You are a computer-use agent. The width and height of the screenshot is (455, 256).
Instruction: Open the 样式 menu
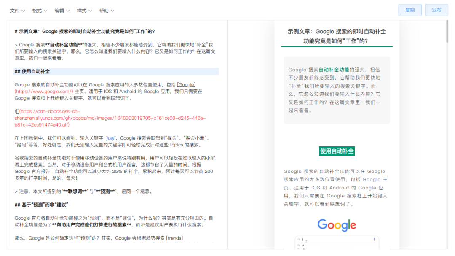point(84,11)
